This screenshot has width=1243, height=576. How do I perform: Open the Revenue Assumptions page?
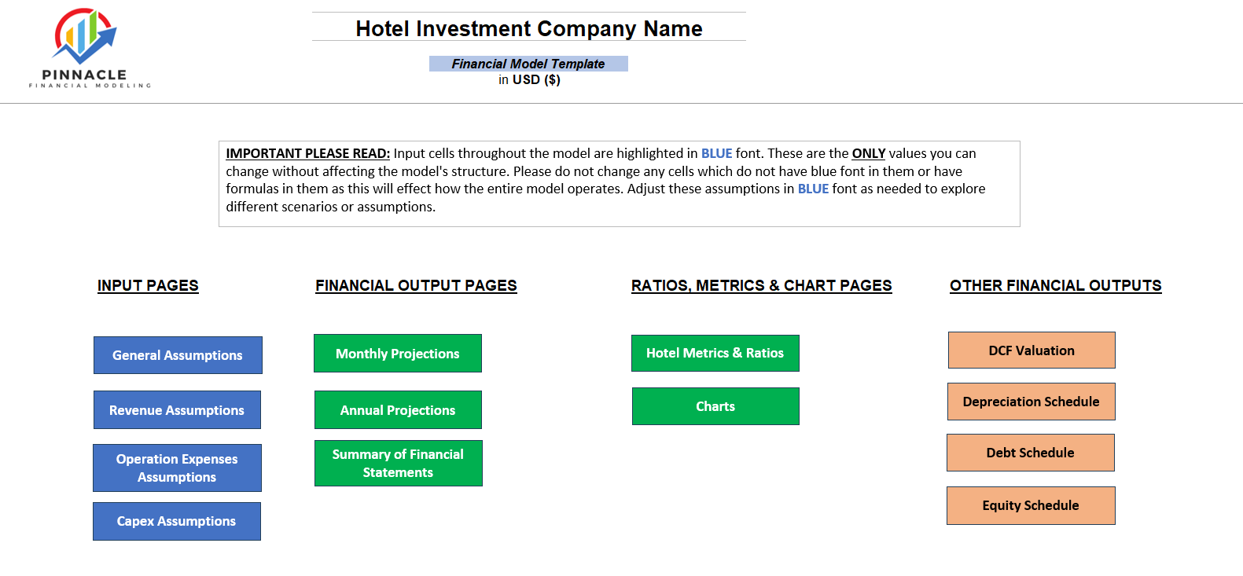(x=177, y=409)
